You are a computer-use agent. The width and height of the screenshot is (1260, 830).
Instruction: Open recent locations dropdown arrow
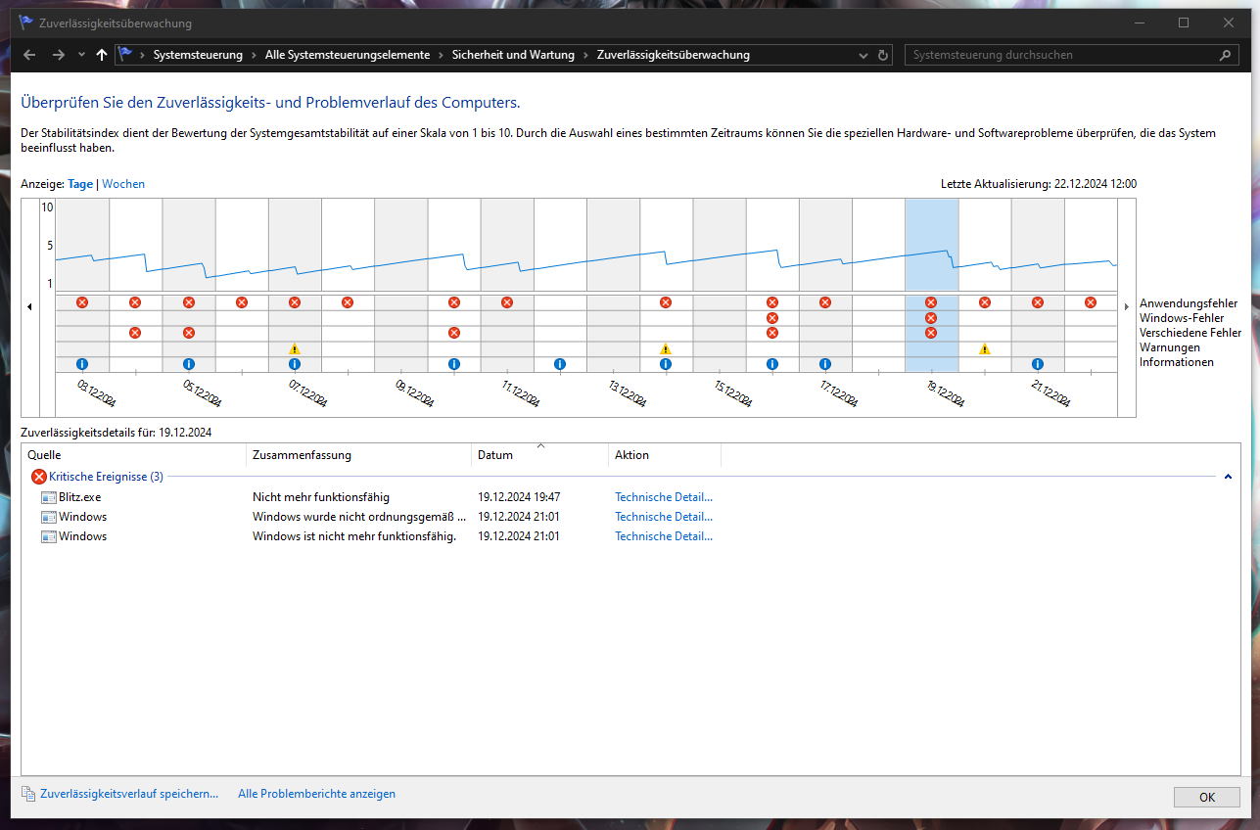81,56
